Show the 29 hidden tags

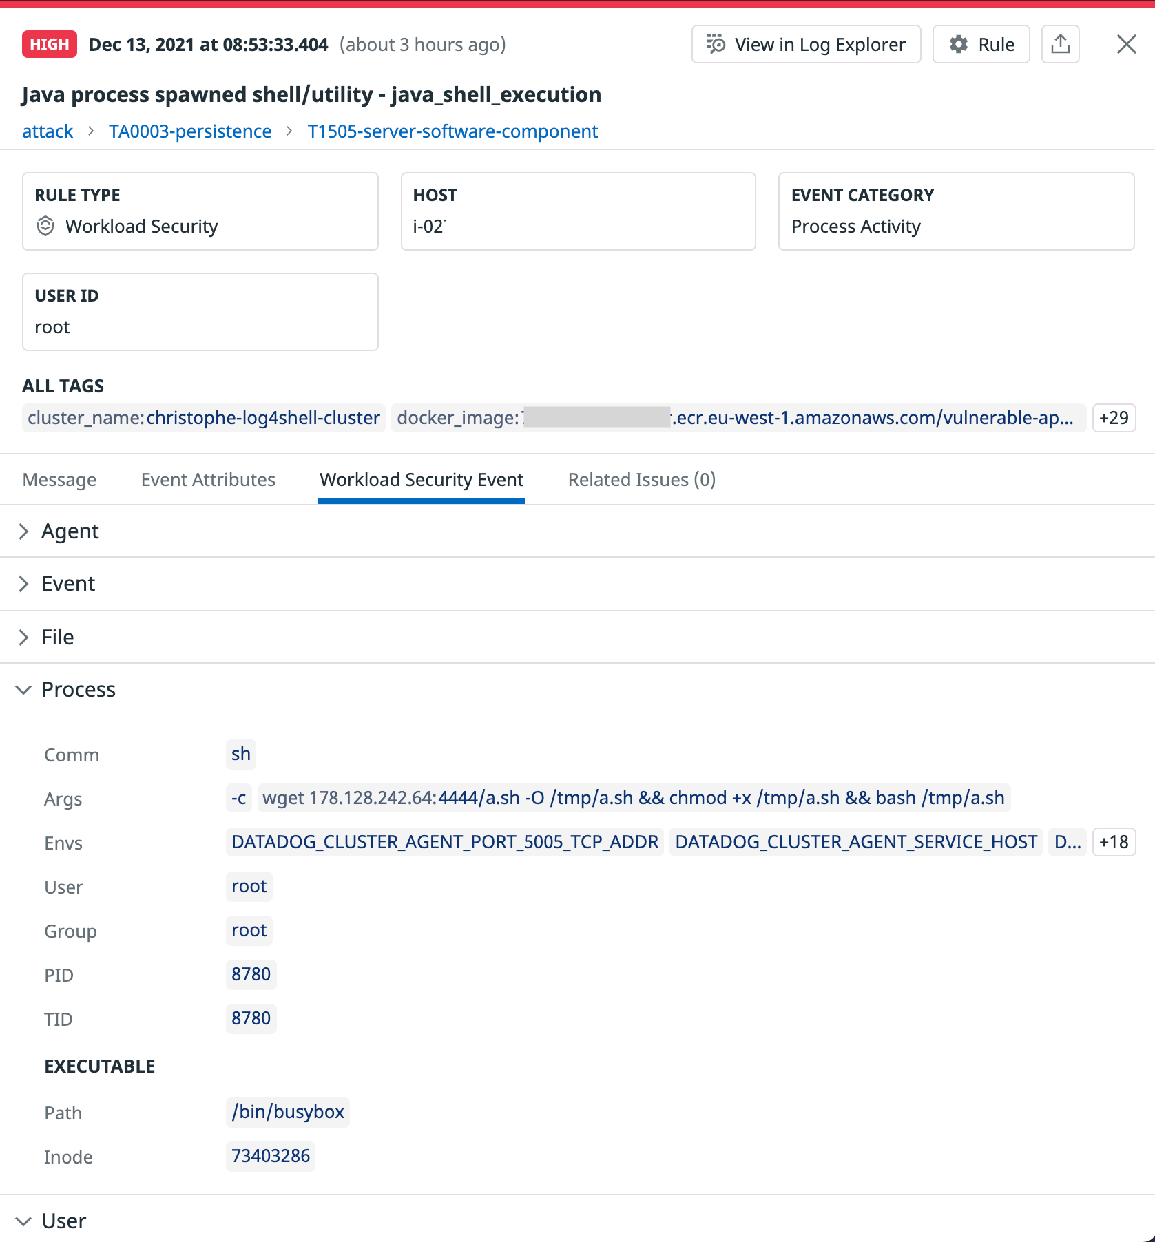pos(1113,417)
